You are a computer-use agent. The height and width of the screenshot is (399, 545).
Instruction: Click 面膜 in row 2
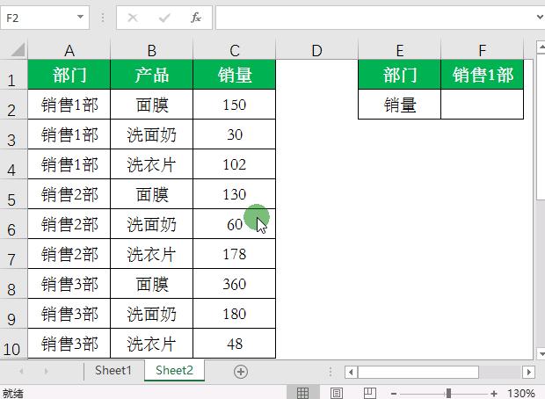151,105
